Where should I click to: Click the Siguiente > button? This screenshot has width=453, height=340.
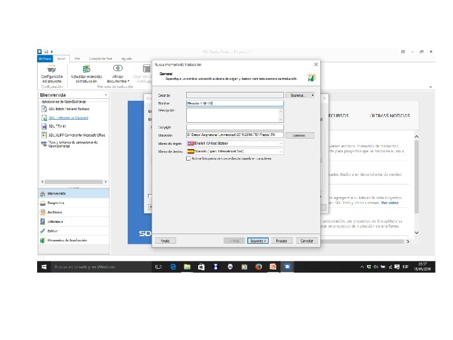258,241
